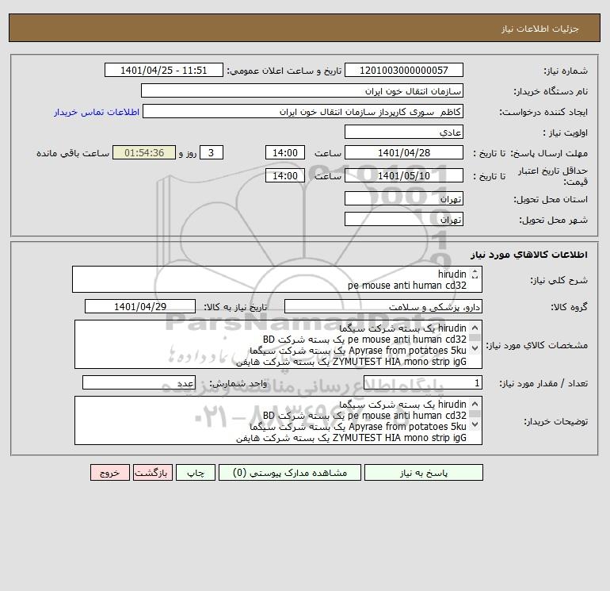
Task: Click the delivery province field تهران
Action: coord(404,198)
